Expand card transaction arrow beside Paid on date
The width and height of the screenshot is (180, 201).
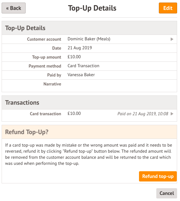pyautogui.click(x=172, y=114)
